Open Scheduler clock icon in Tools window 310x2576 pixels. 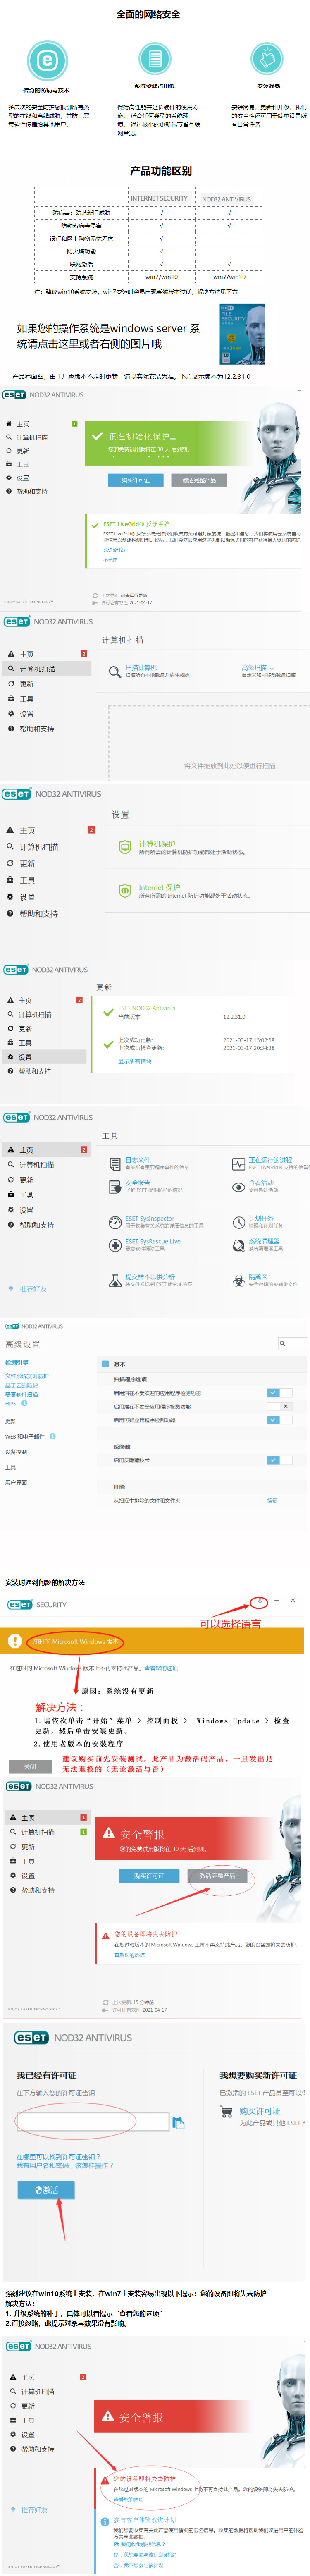pos(238,1221)
